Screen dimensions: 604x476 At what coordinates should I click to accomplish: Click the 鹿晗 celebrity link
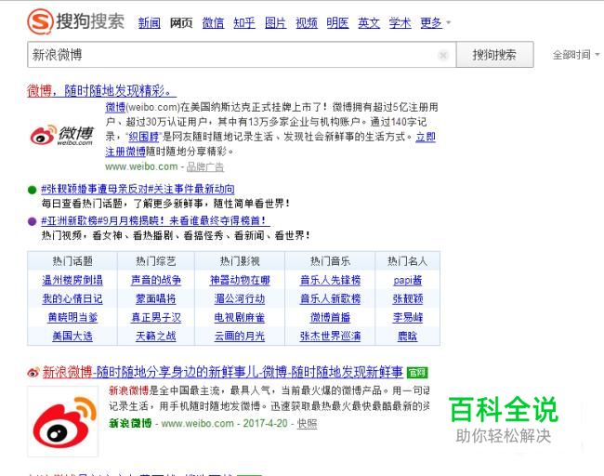click(x=408, y=337)
